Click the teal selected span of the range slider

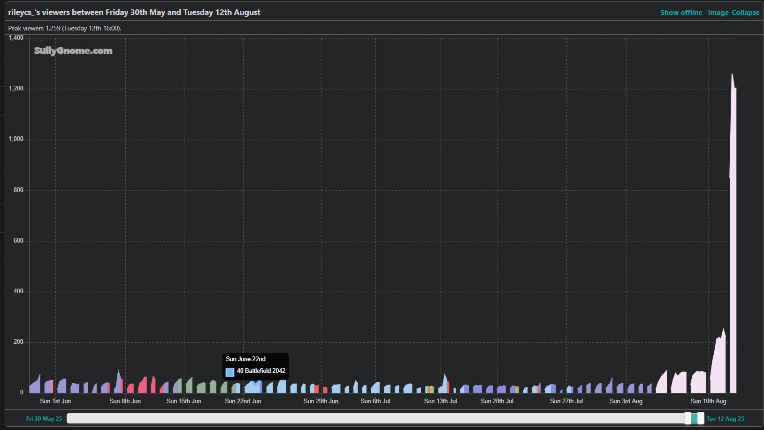pos(694,418)
